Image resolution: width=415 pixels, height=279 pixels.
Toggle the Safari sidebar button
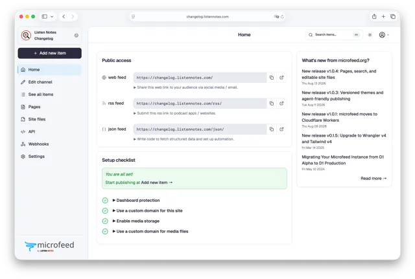(x=45, y=17)
